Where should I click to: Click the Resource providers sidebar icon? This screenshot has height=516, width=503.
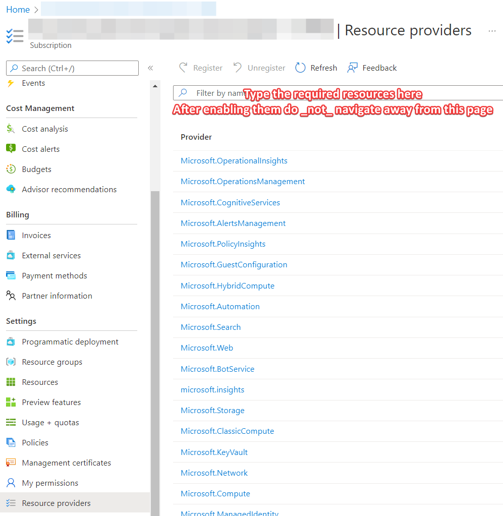click(x=11, y=503)
